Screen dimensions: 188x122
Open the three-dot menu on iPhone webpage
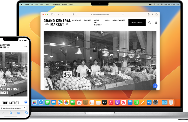pyautogui.click(x=26, y=46)
